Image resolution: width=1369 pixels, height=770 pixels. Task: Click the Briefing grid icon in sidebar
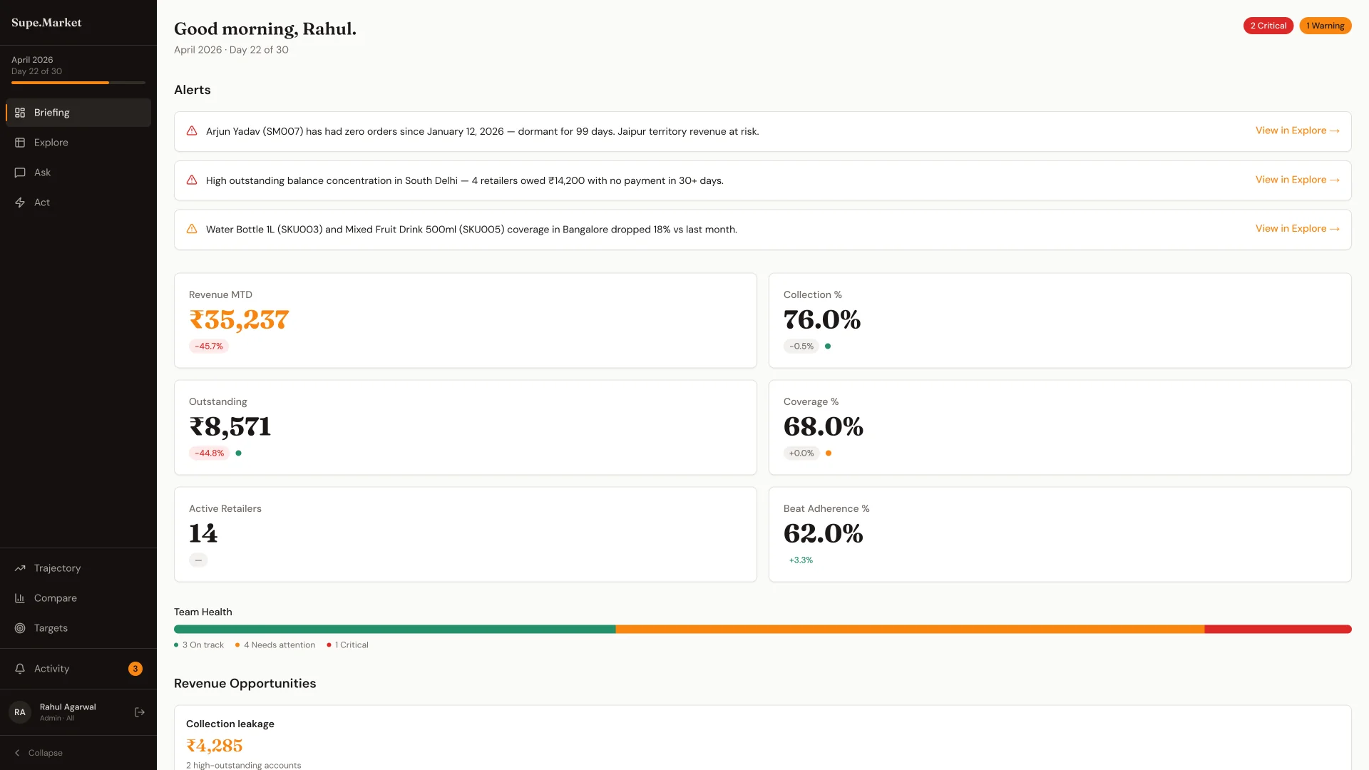tap(20, 113)
